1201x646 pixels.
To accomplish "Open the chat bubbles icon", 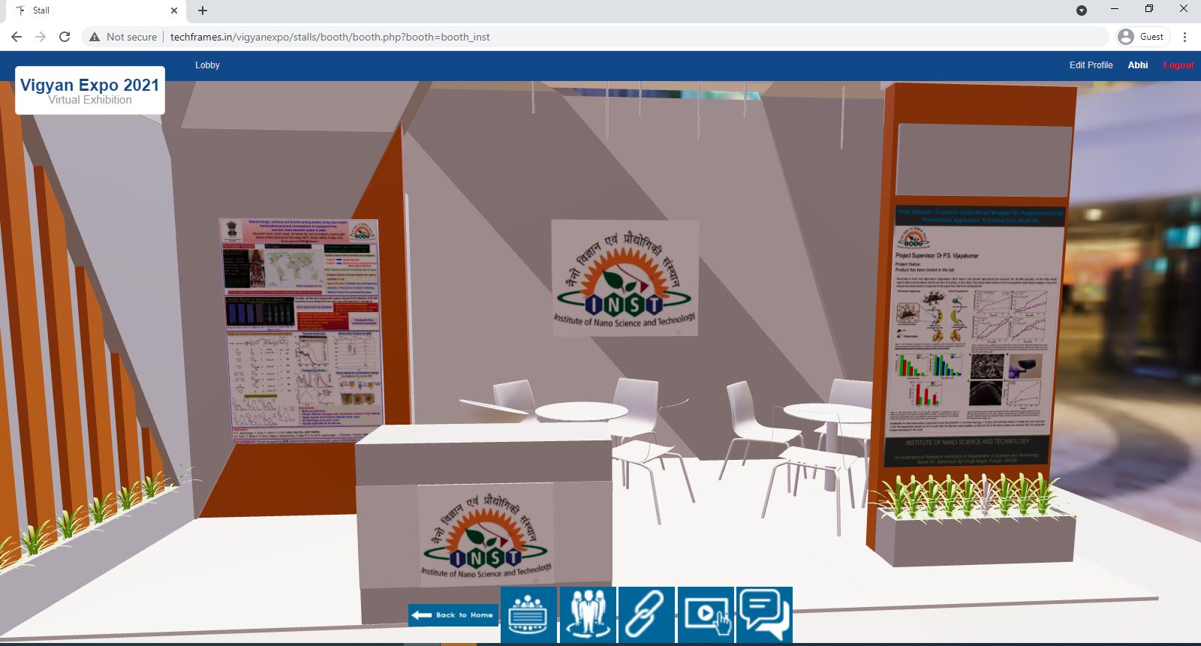I will 764,614.
